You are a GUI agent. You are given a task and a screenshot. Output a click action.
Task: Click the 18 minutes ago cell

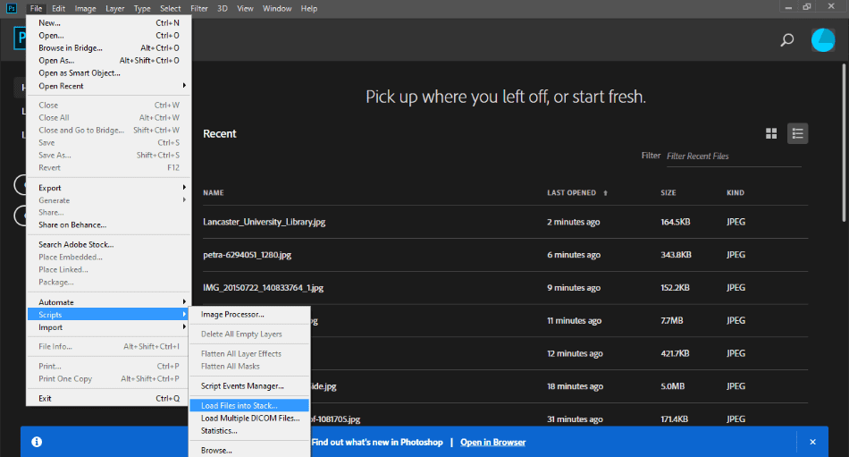click(x=575, y=386)
